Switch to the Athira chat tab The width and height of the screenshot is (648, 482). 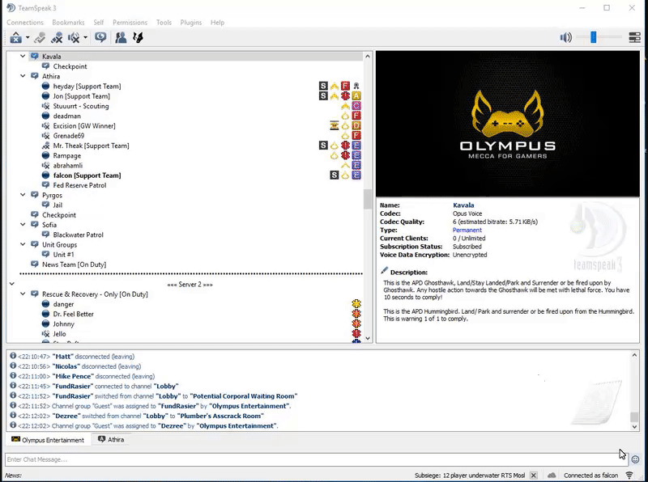point(111,439)
